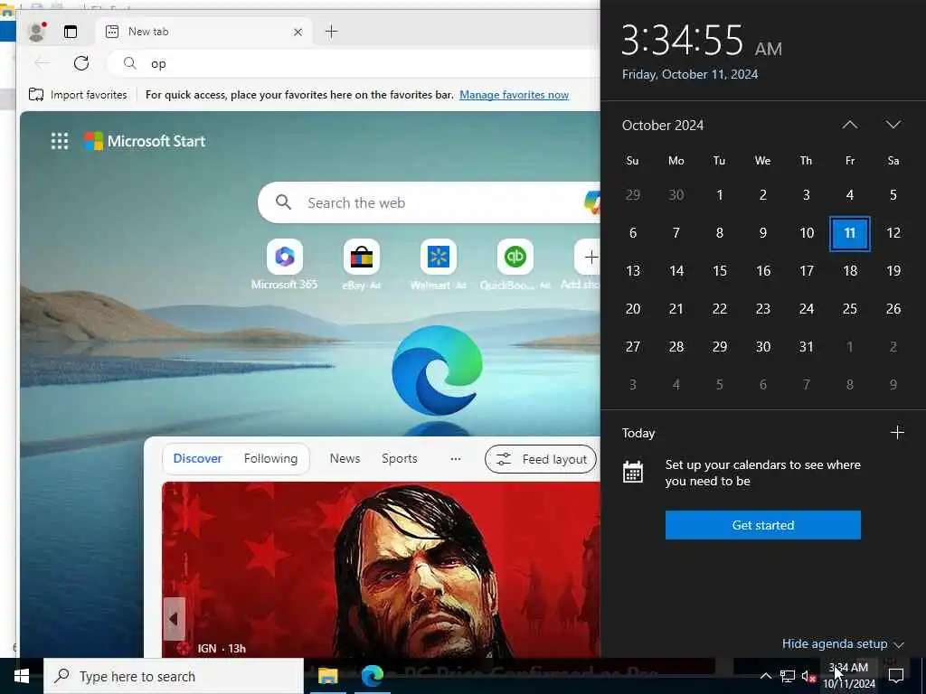Screen dimensions: 926x694
Task: Open the Action Center notifications icon
Action: coord(896,676)
